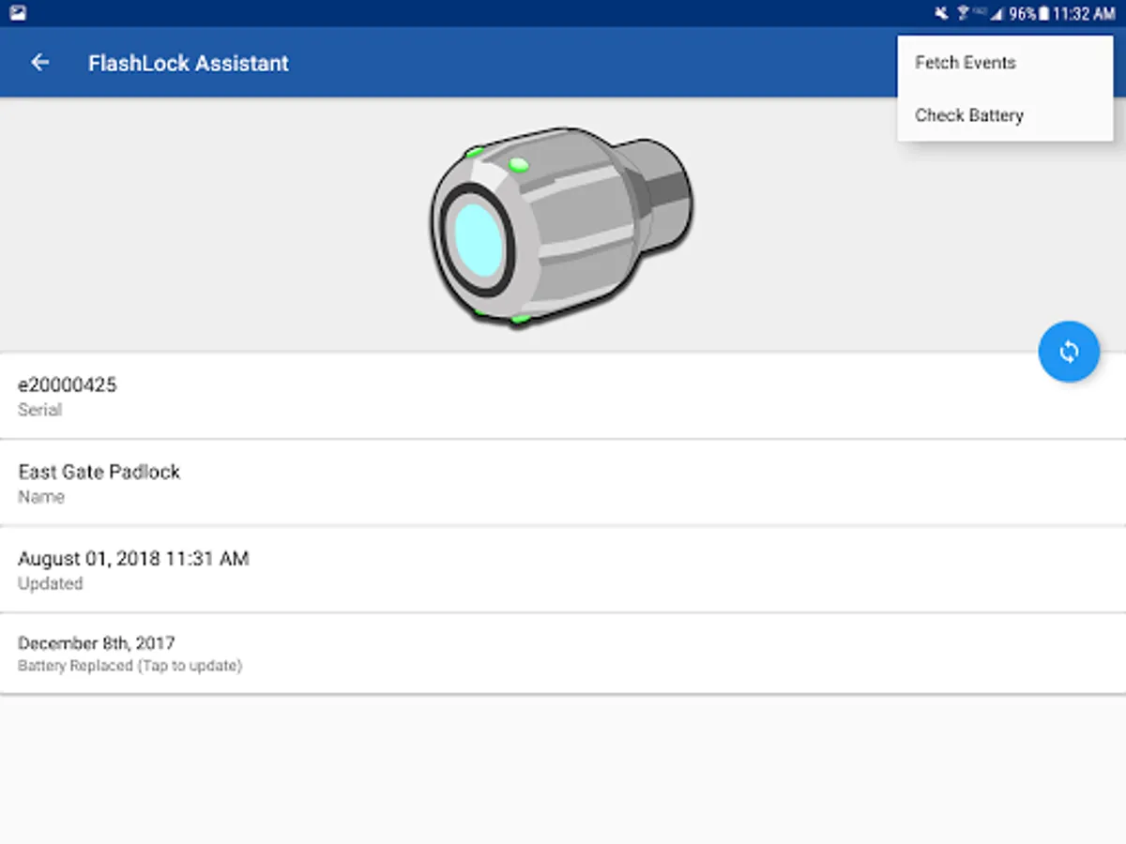
Task: Tap the August 01, 2018 updated row
Action: pyautogui.click(x=563, y=569)
